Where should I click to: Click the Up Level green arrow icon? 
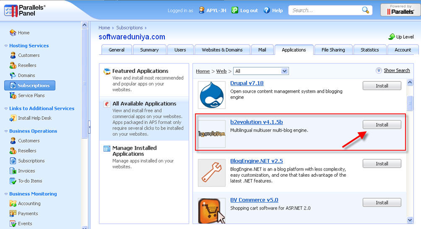[x=391, y=37]
